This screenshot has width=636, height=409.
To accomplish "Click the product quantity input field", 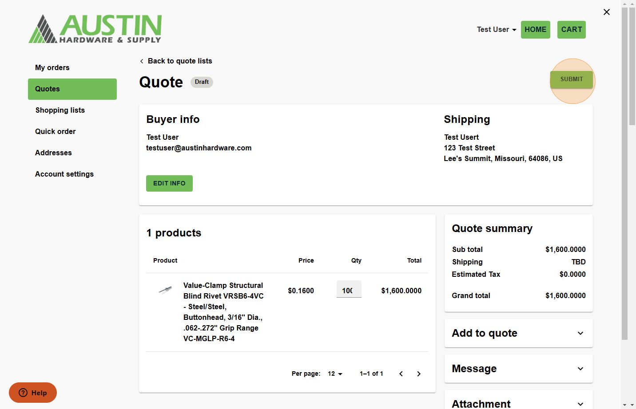I will click(x=349, y=289).
